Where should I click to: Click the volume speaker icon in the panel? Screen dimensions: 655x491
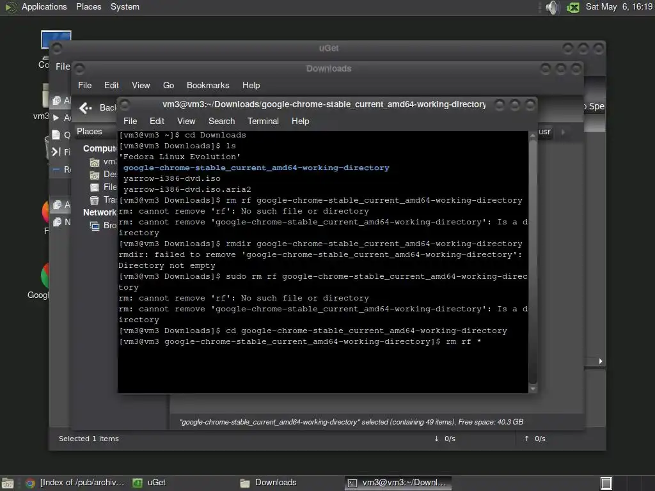[551, 7]
